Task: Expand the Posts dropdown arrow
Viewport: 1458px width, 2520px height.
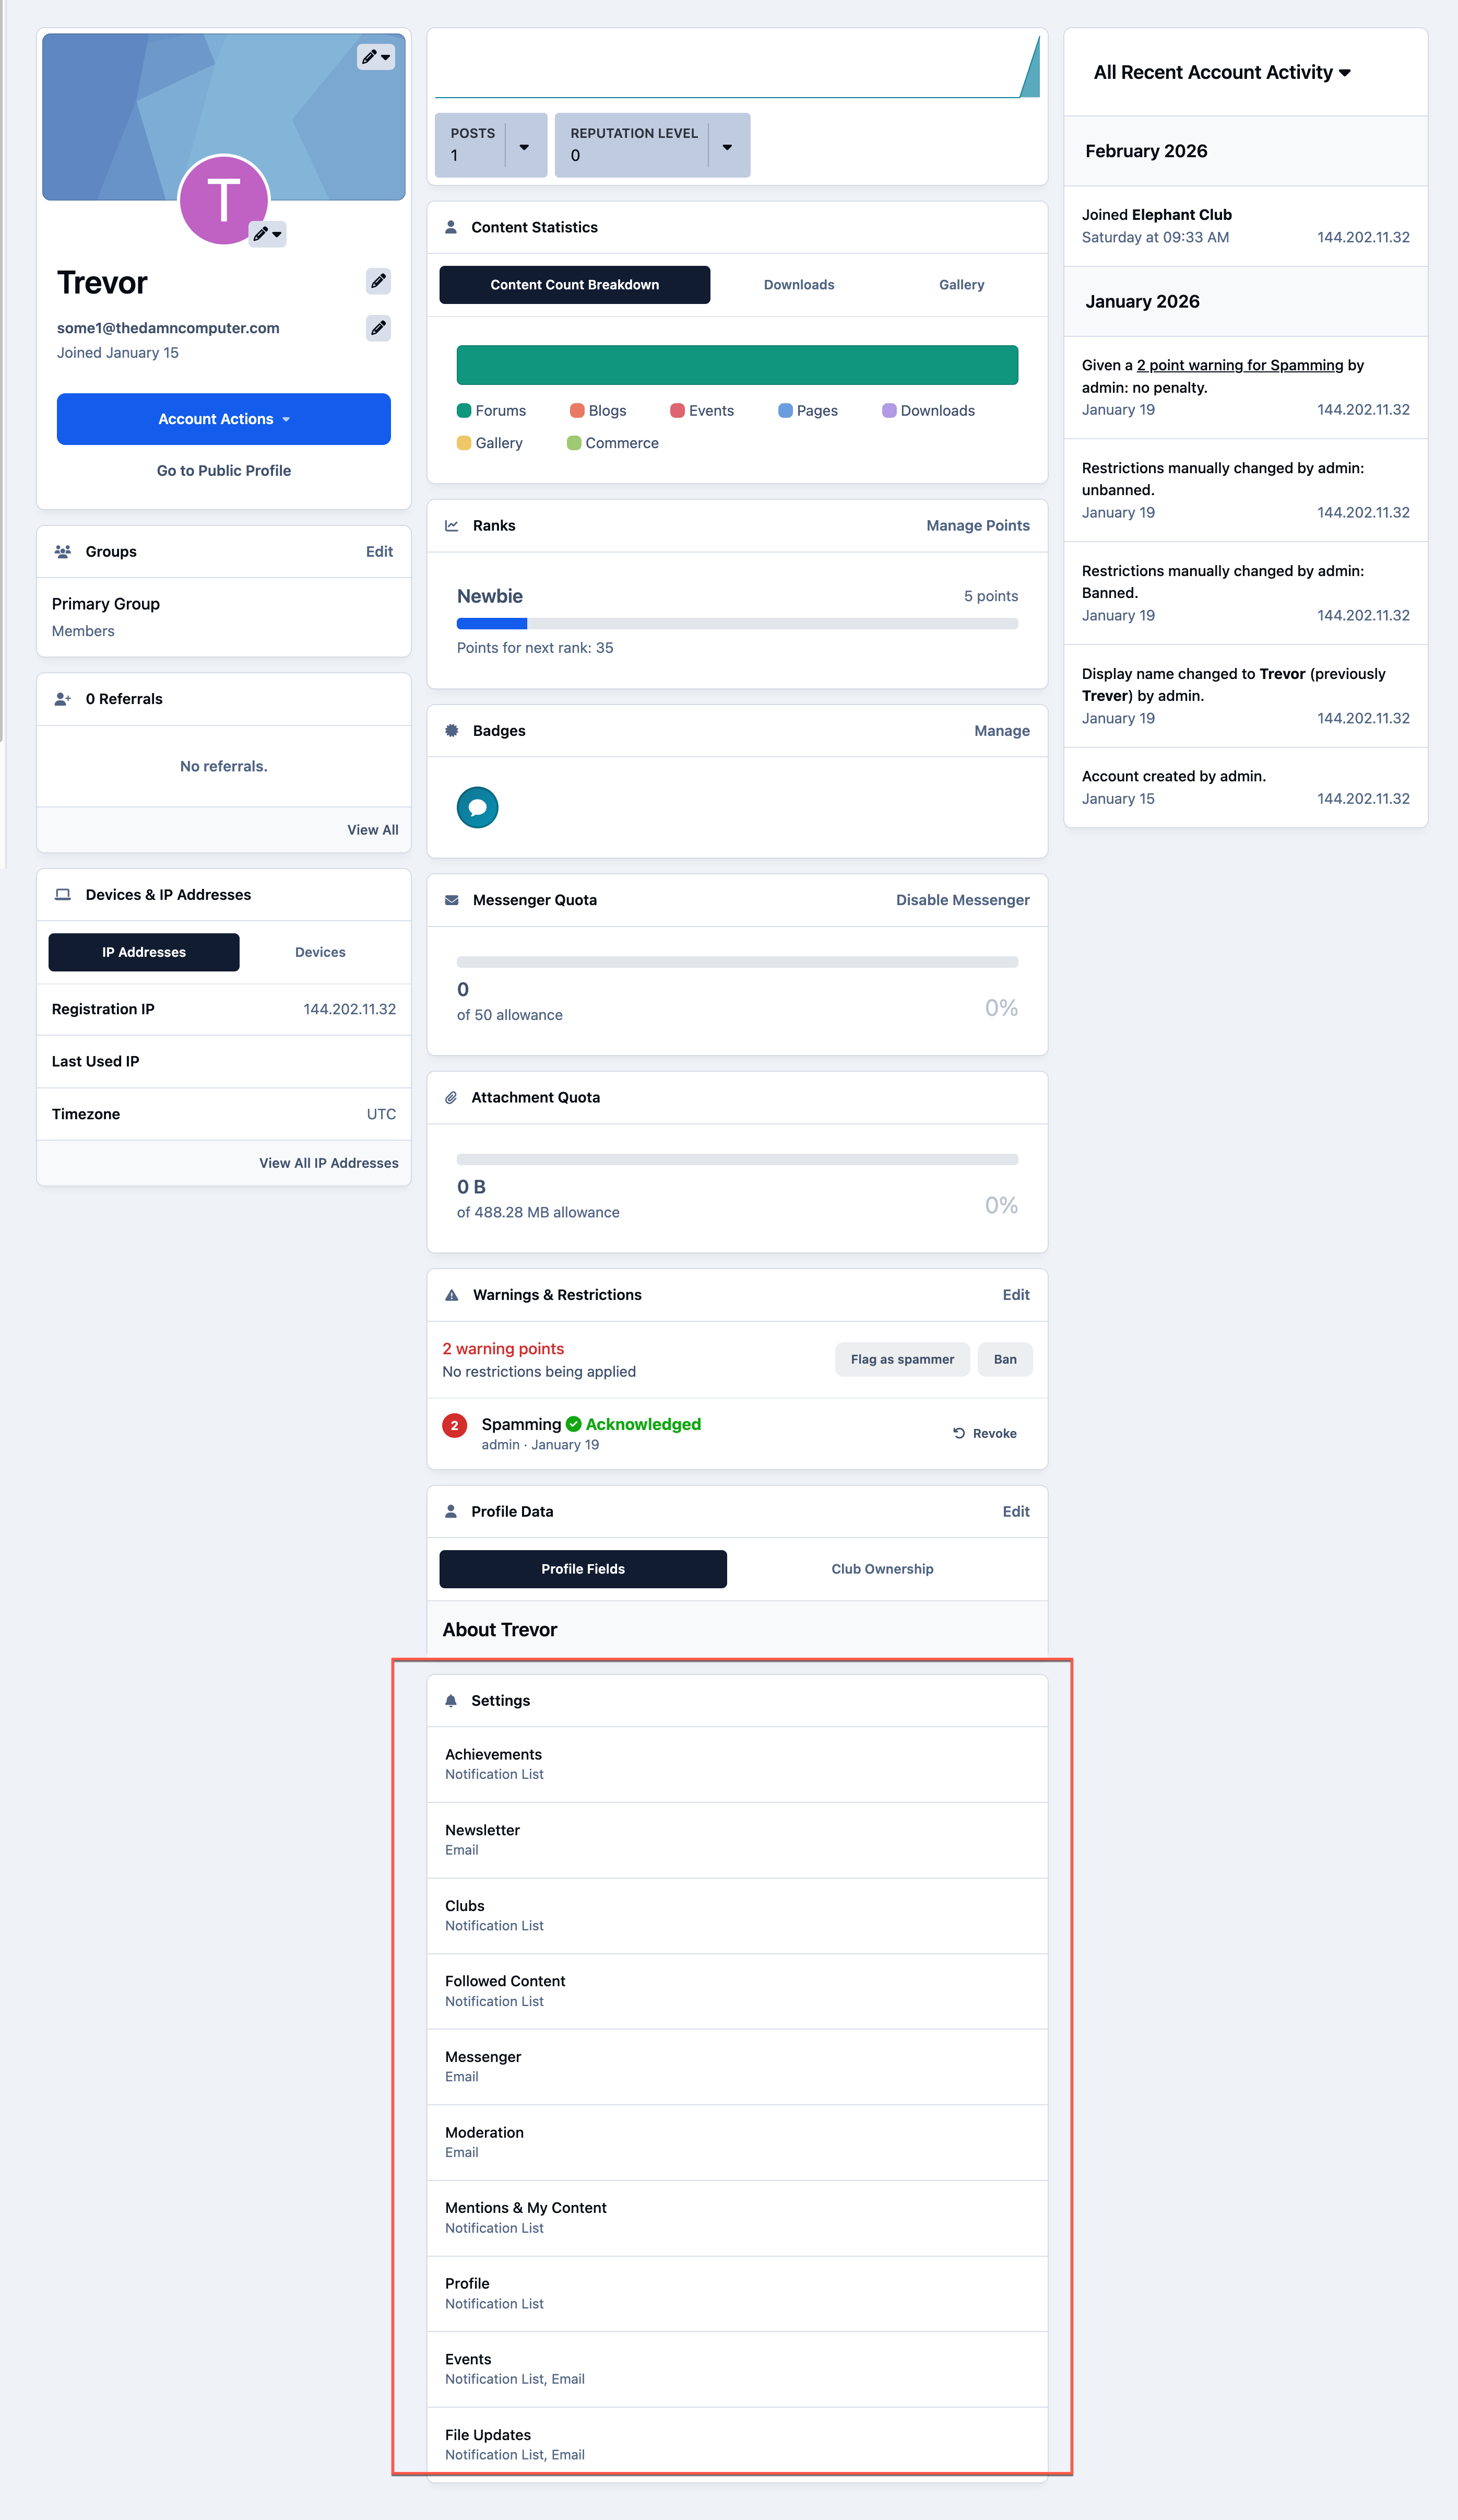Action: click(x=525, y=147)
